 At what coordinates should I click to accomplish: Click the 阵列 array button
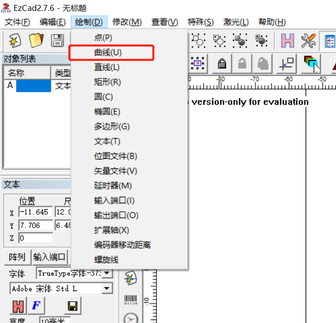point(17,257)
